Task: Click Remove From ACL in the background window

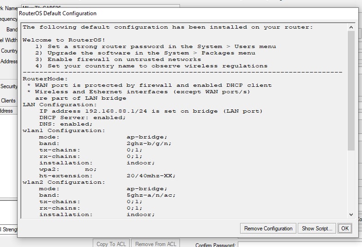Action: click(156, 244)
